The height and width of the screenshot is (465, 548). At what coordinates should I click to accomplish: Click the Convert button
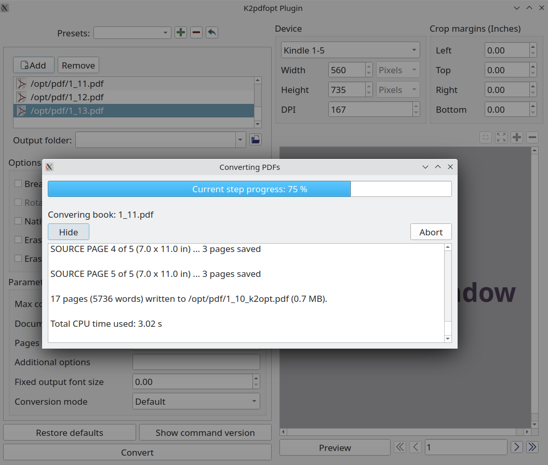pos(137,452)
